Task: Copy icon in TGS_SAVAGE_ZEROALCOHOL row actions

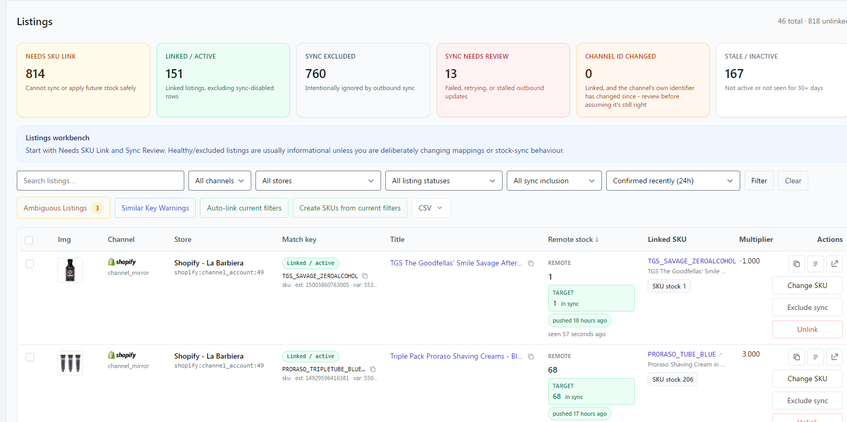Action: pos(796,264)
